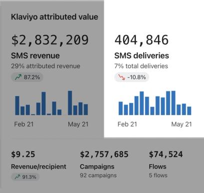Click May 21 label under SMS deliveries chart
Image resolution: width=204 pixels, height=193 pixels.
pos(182,124)
